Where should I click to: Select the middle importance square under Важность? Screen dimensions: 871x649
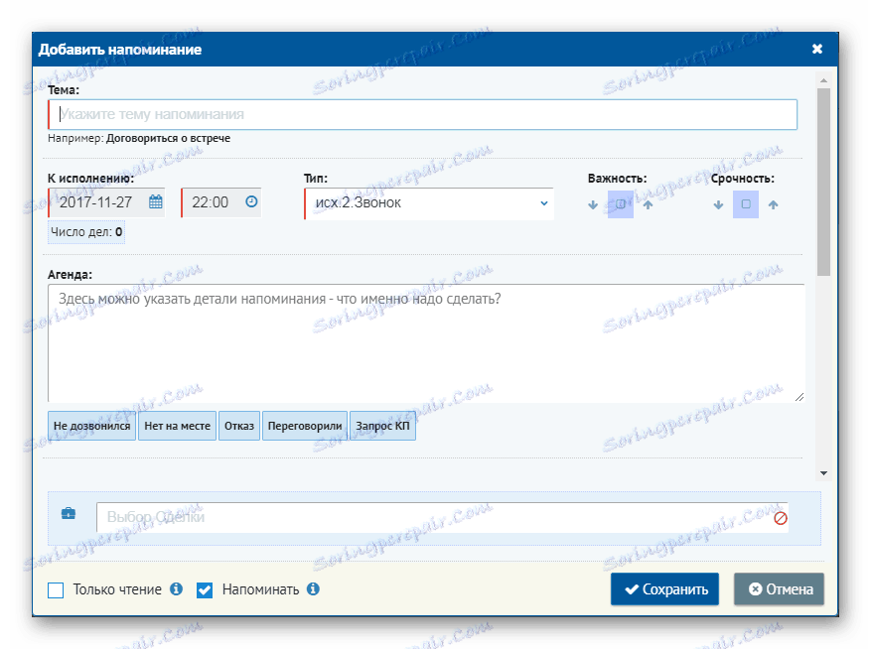pyautogui.click(x=621, y=204)
